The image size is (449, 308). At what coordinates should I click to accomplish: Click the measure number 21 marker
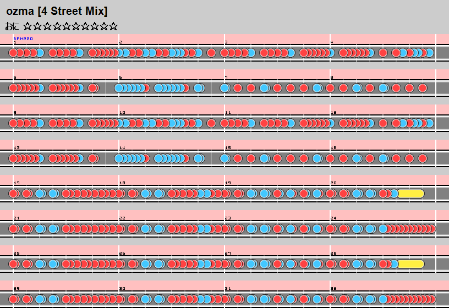(17, 218)
